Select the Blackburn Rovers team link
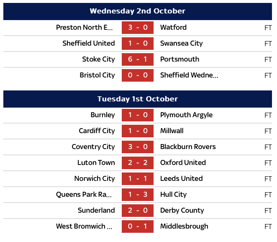Viewport: 277px width, 242px height. (x=188, y=147)
